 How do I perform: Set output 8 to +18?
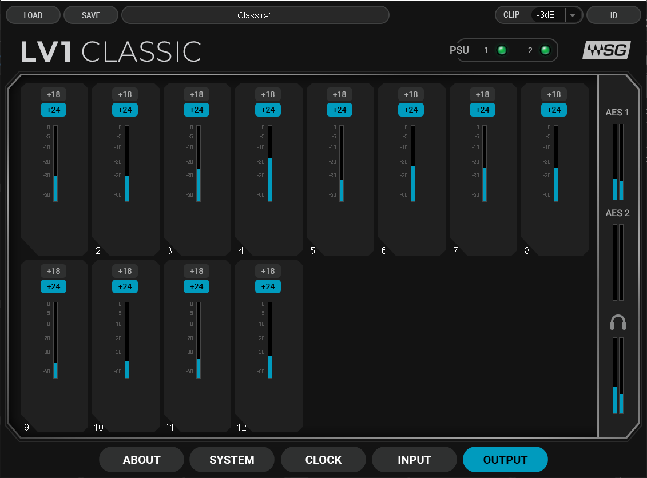554,94
